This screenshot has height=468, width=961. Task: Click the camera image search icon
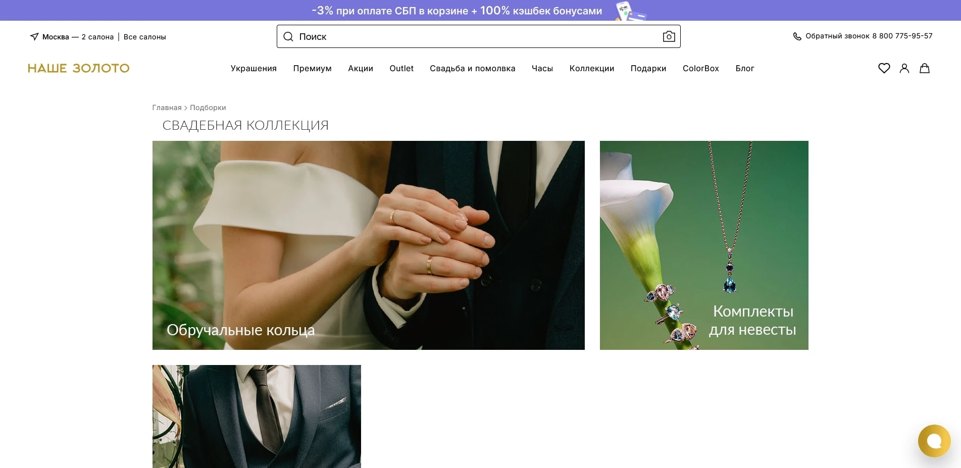(x=669, y=36)
